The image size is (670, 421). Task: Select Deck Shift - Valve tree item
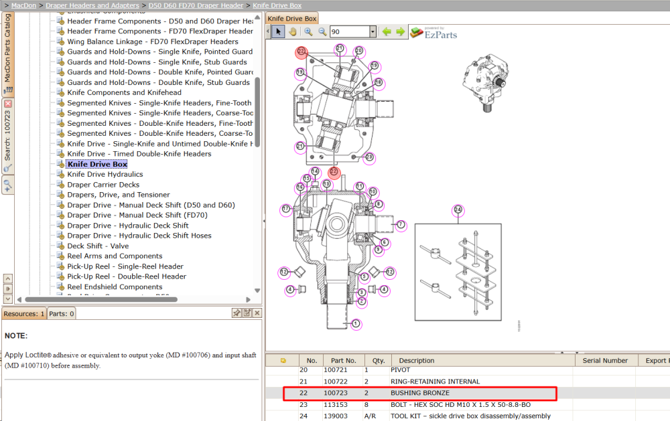pos(98,246)
